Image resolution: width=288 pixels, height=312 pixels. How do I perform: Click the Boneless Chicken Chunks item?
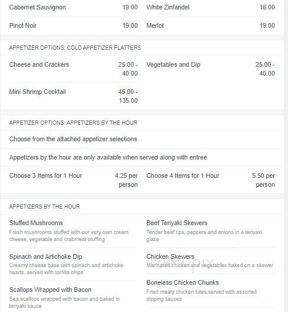coord(182,282)
